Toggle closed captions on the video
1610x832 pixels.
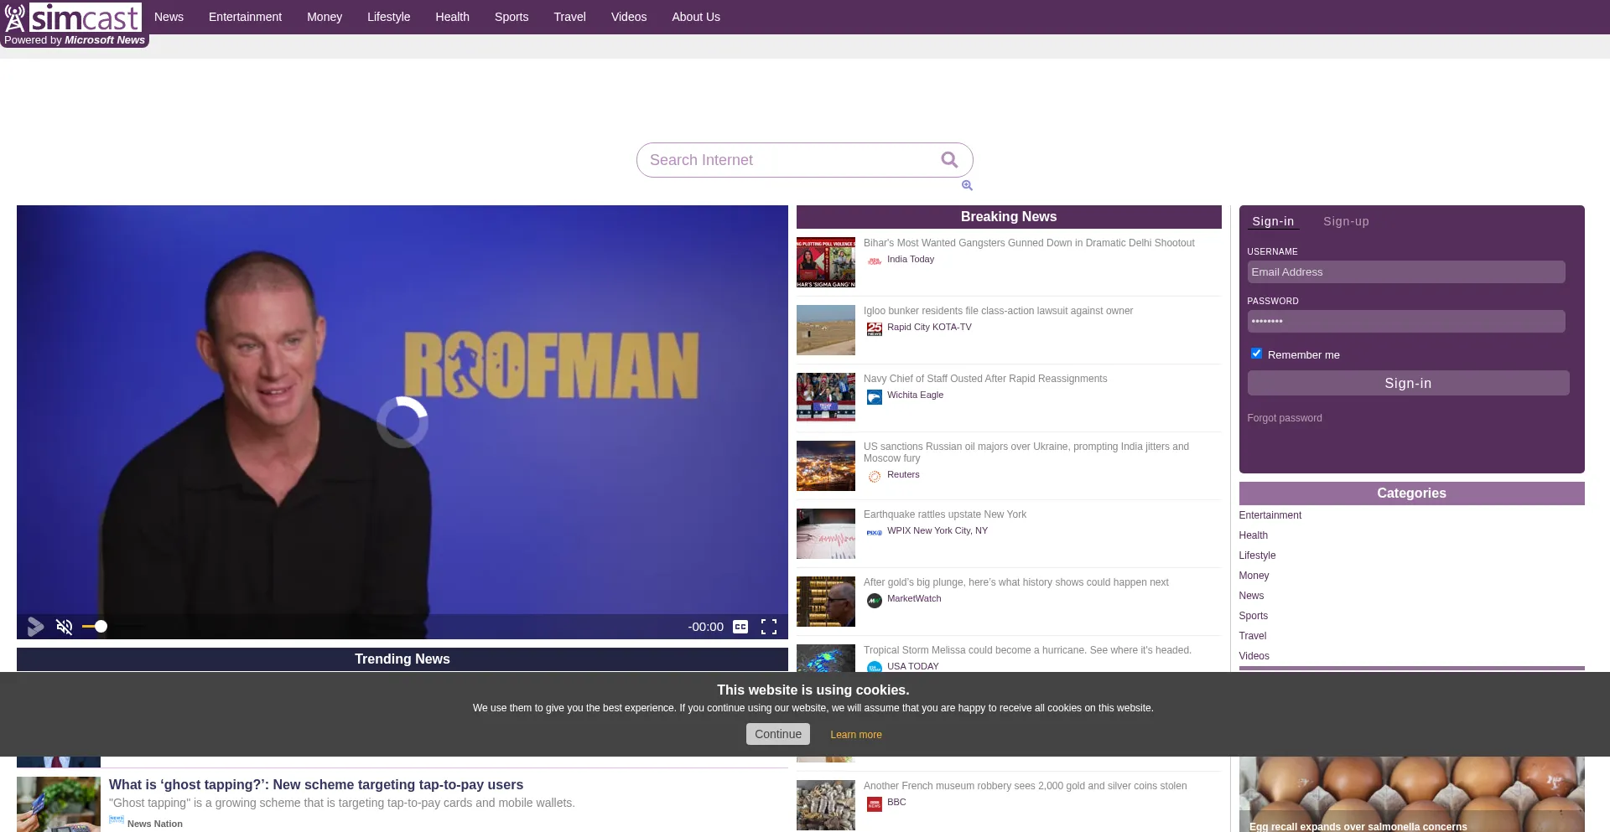tap(740, 627)
